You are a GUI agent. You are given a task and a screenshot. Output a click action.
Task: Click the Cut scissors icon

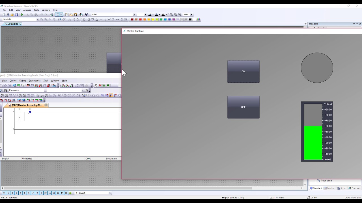[27, 15]
